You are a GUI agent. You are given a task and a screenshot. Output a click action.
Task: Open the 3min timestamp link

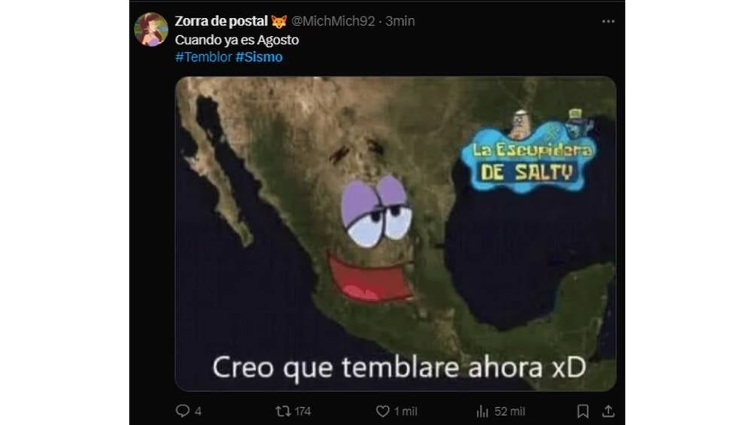coord(400,21)
